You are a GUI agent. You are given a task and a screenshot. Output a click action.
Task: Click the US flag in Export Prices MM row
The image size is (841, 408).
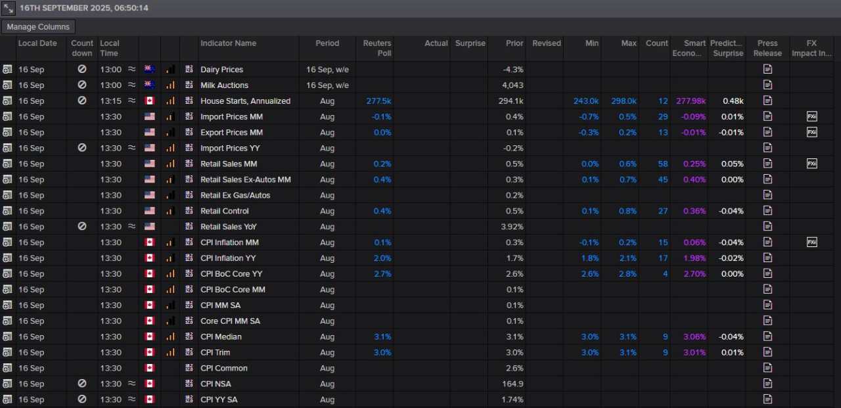point(148,132)
